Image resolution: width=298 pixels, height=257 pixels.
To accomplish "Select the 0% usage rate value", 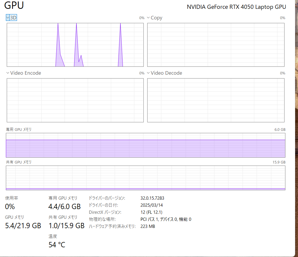I will coord(10,206).
